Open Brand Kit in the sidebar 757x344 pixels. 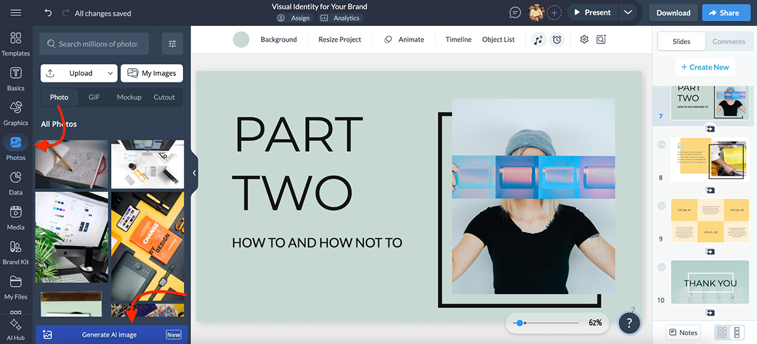[16, 252]
